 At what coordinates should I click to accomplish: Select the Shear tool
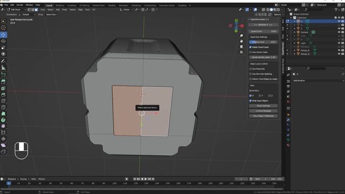(x=3, y=145)
